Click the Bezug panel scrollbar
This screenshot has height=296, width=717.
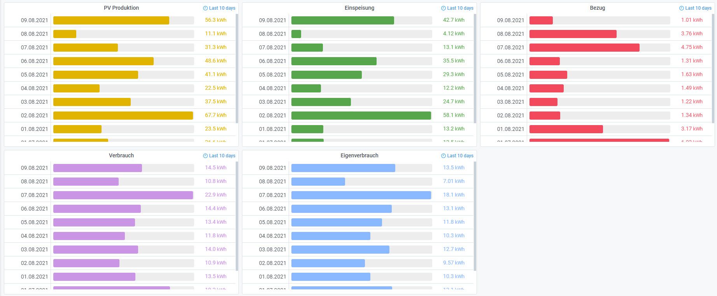pyautogui.click(x=713, y=68)
